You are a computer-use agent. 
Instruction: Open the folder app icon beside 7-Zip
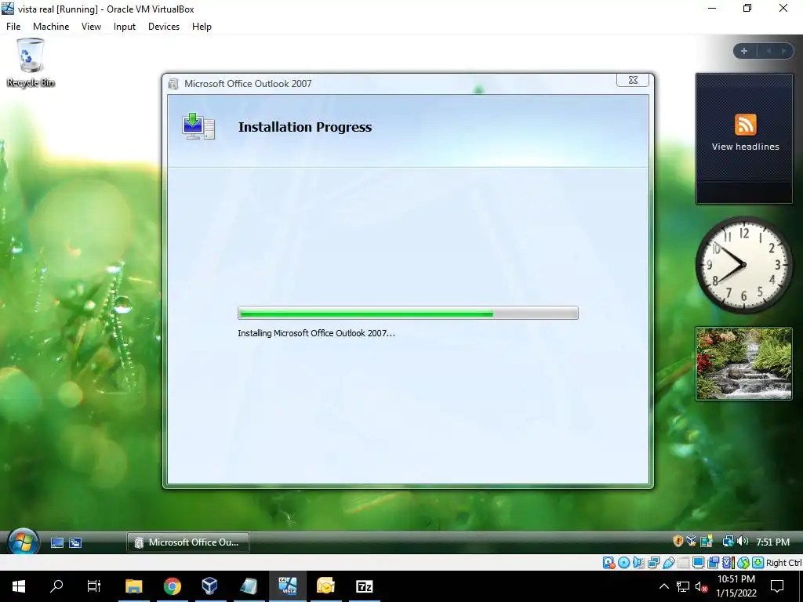(325, 586)
